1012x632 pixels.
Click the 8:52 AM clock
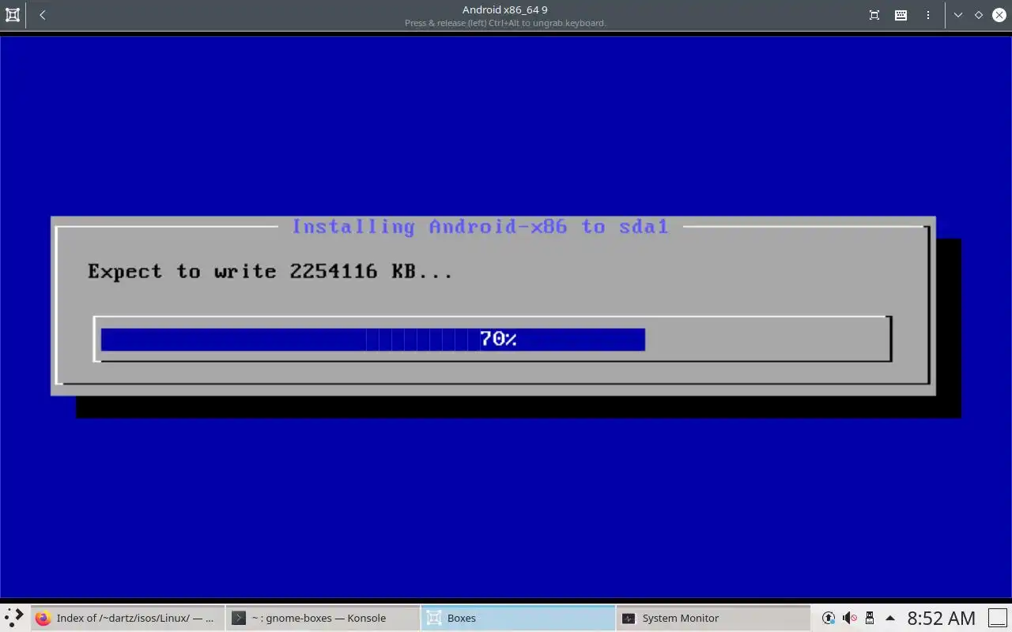(941, 618)
